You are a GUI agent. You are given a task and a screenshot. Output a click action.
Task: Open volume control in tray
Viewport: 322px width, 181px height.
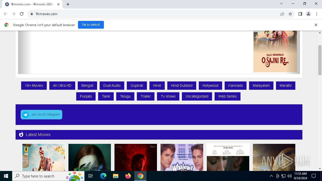[290, 176]
